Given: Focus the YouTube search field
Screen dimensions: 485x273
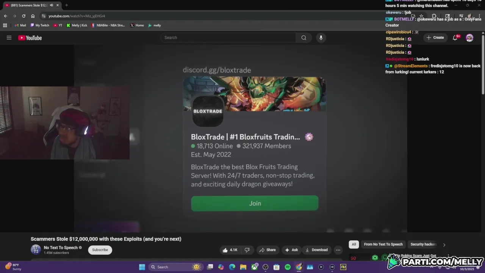Looking at the screenshot, I should 228,38.
